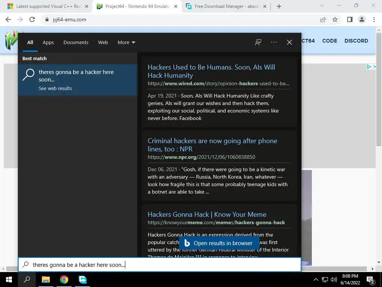Select the Web search filter tab

[x=103, y=43]
